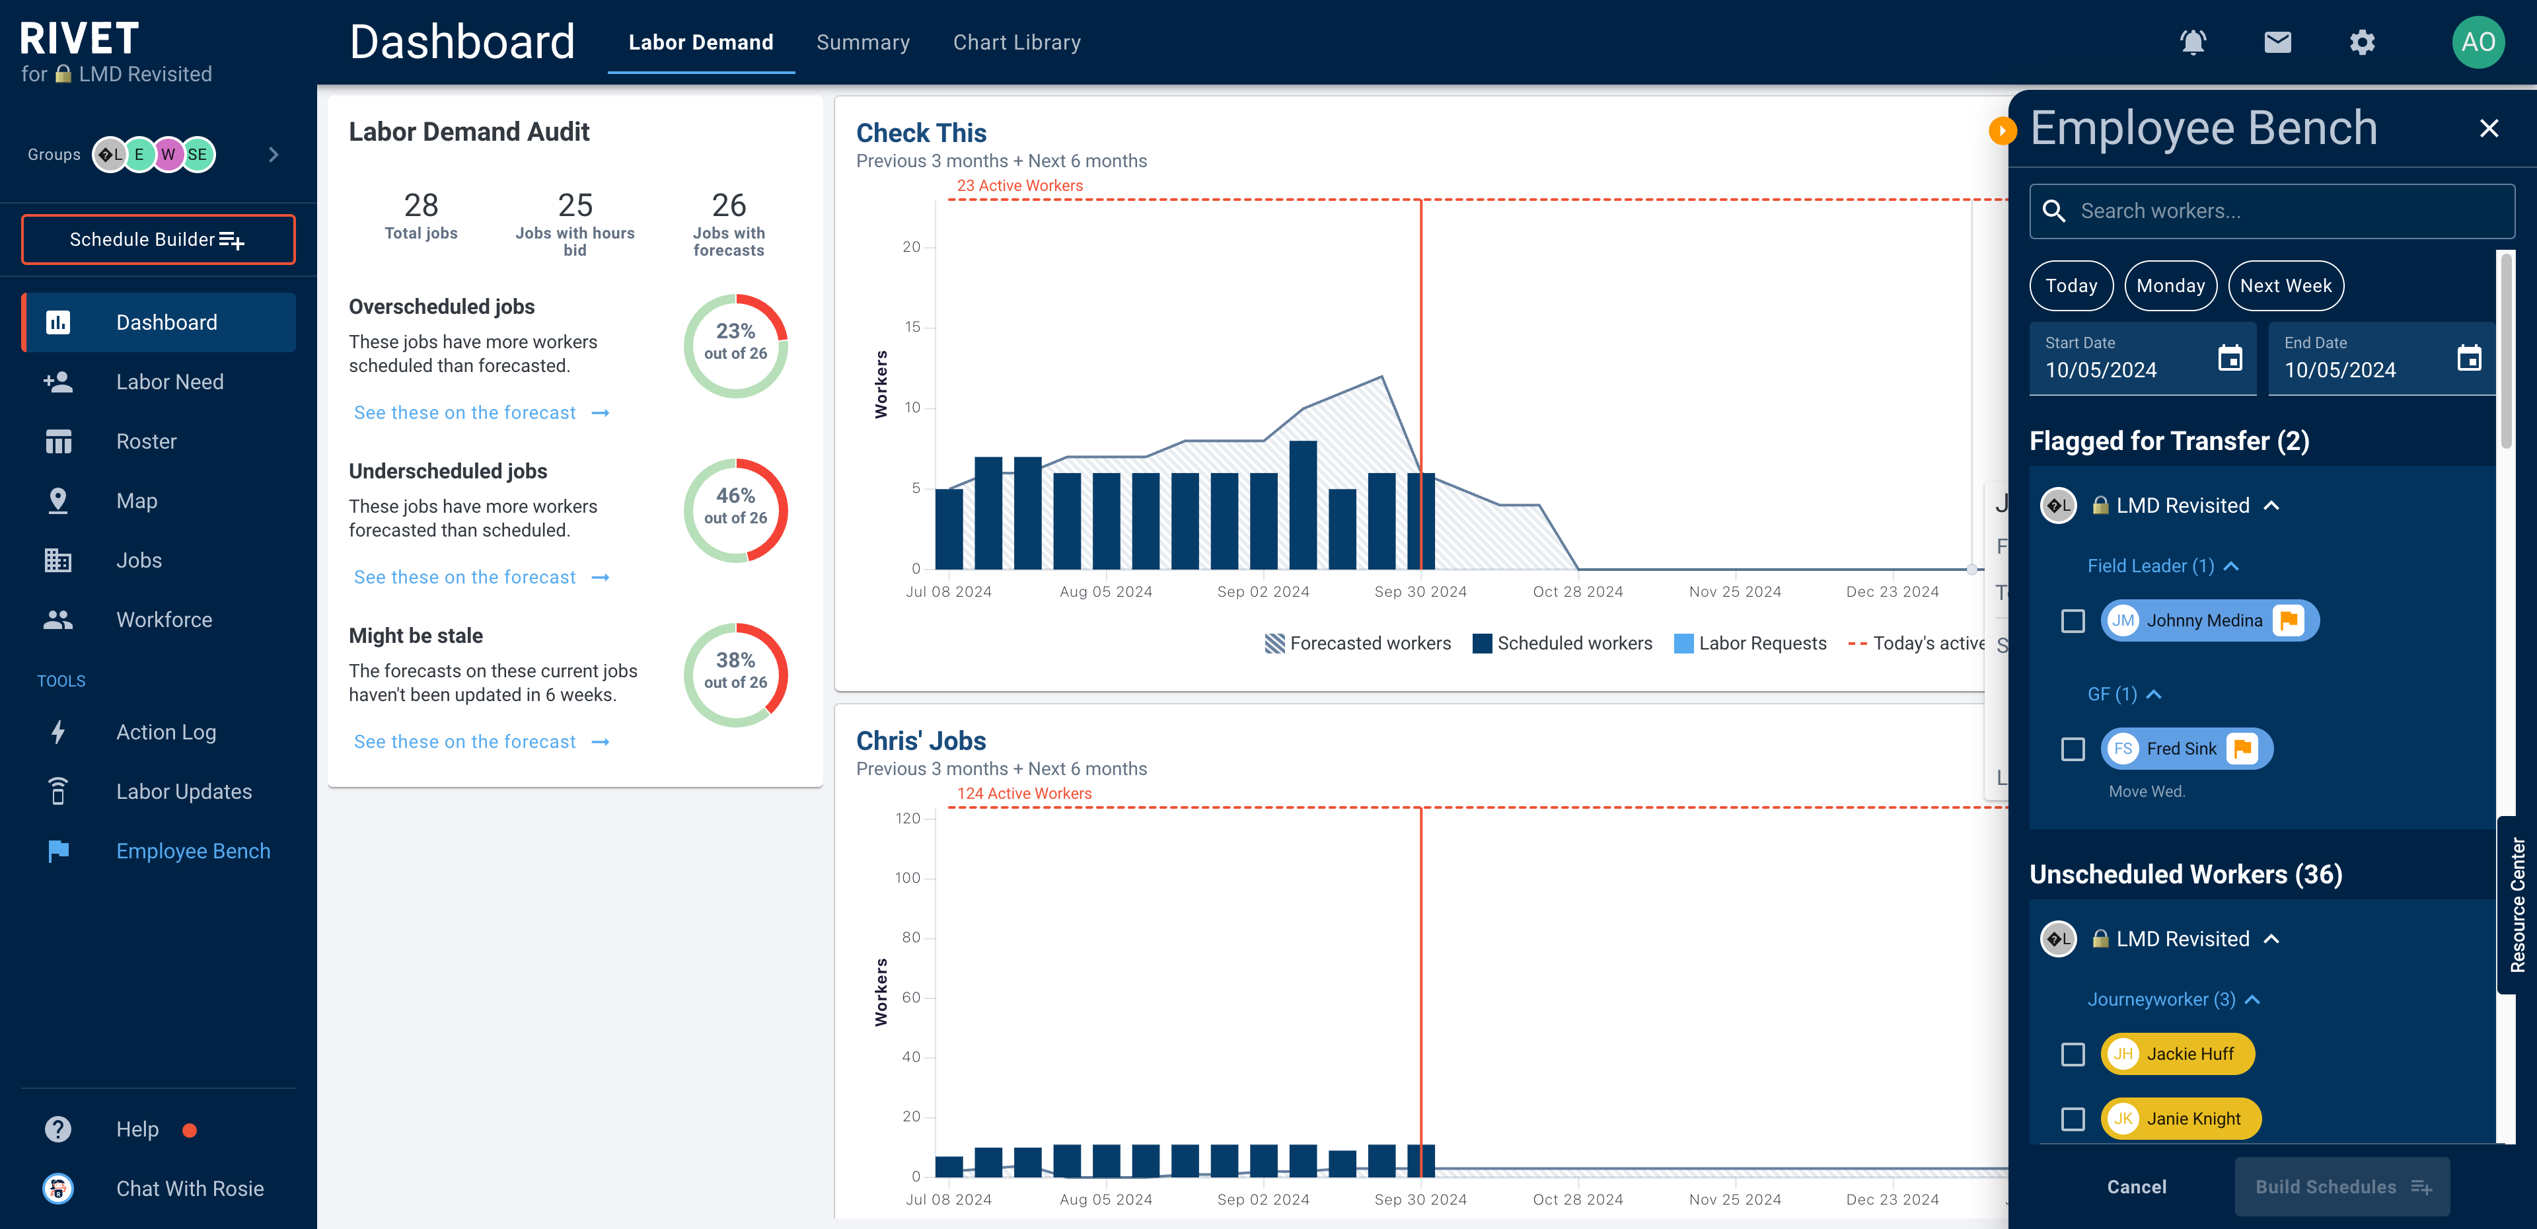Close the Employee Bench panel
Image resolution: width=2537 pixels, height=1229 pixels.
coord(2489,128)
